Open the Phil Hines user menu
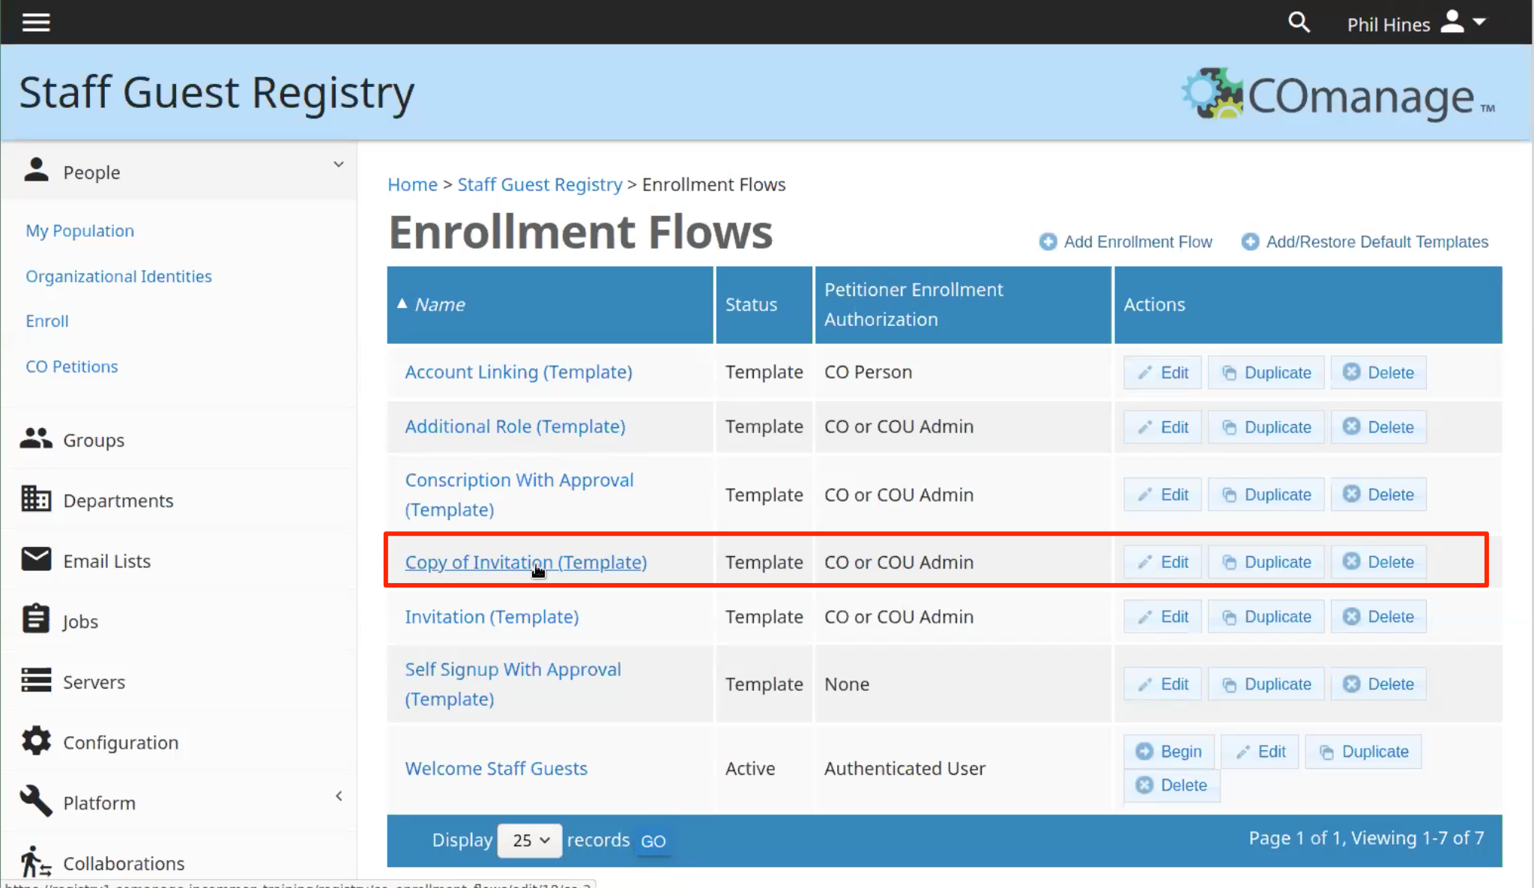This screenshot has height=888, width=1534. tap(1416, 23)
